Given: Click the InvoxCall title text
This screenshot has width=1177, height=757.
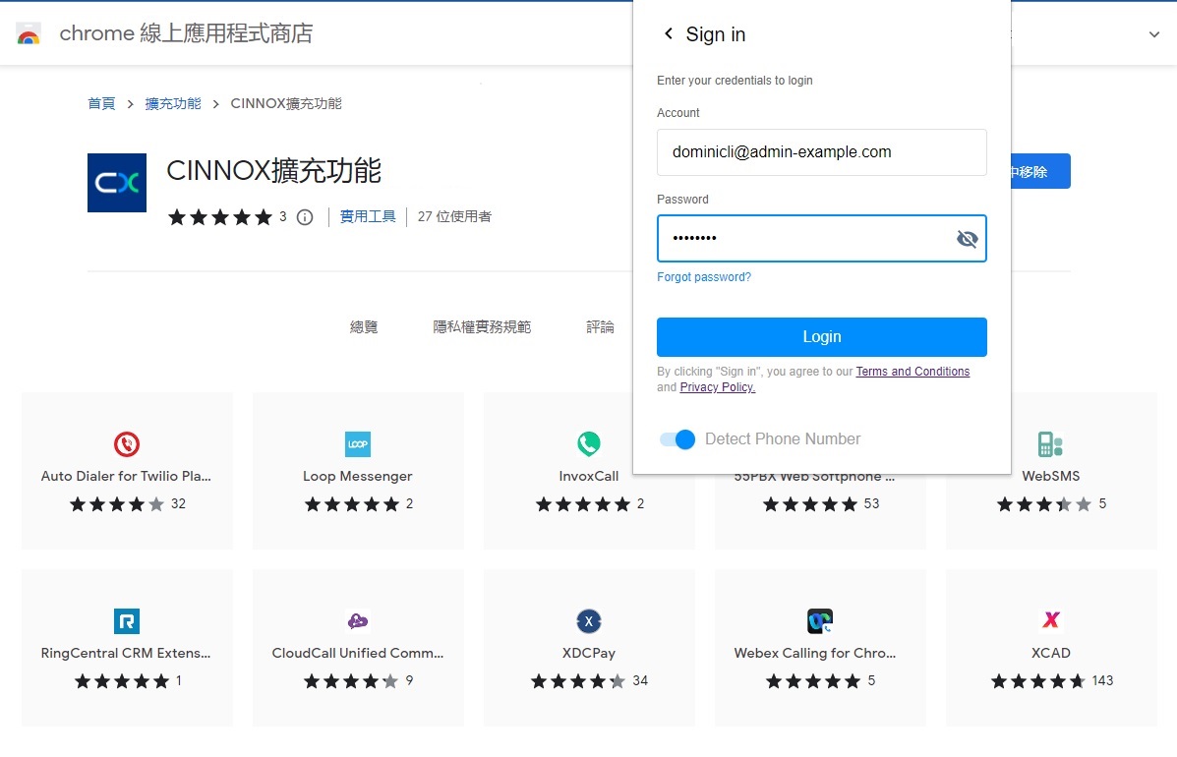Looking at the screenshot, I should 588,477.
